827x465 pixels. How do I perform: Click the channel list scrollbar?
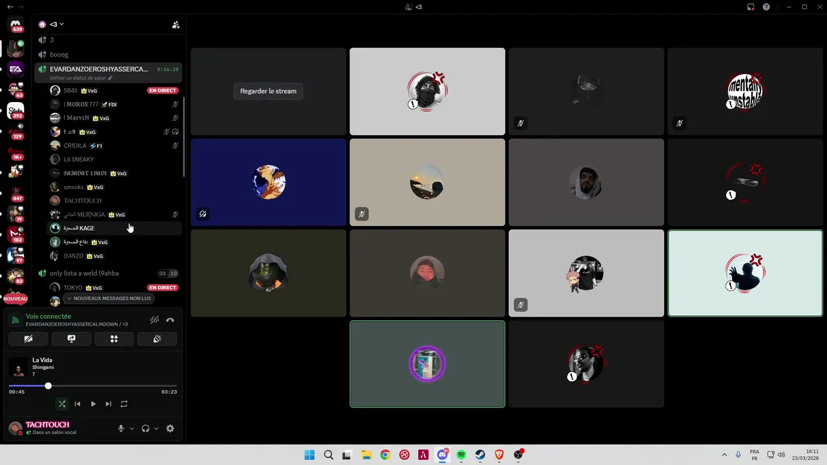click(x=185, y=136)
